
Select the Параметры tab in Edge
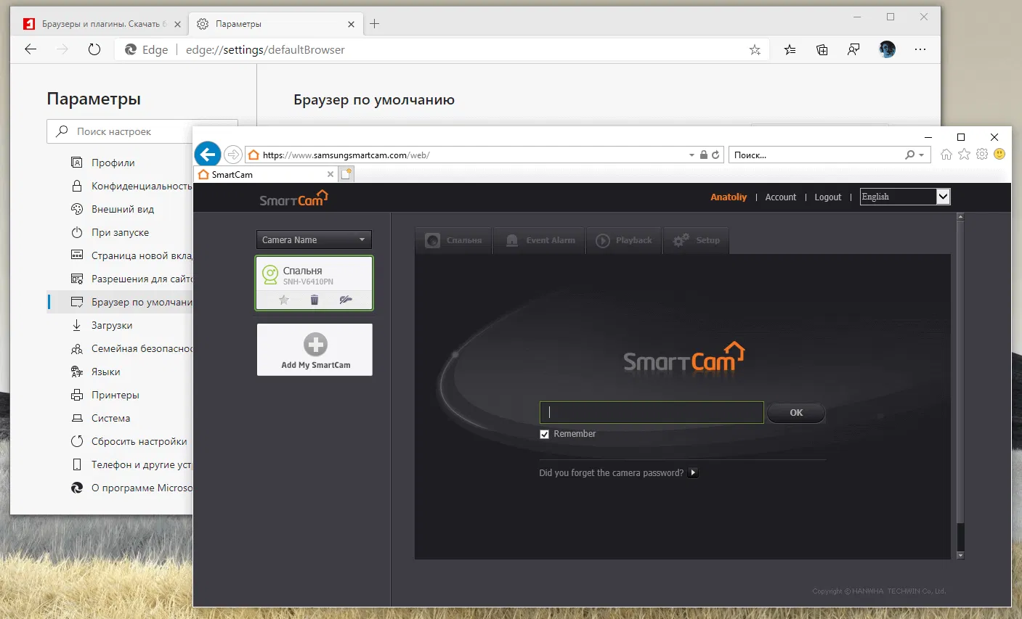(276, 24)
